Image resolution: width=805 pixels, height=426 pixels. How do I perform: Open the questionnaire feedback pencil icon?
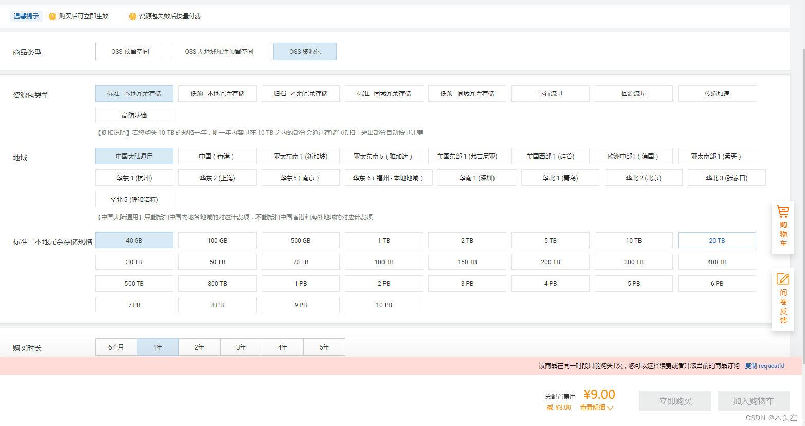[783, 279]
